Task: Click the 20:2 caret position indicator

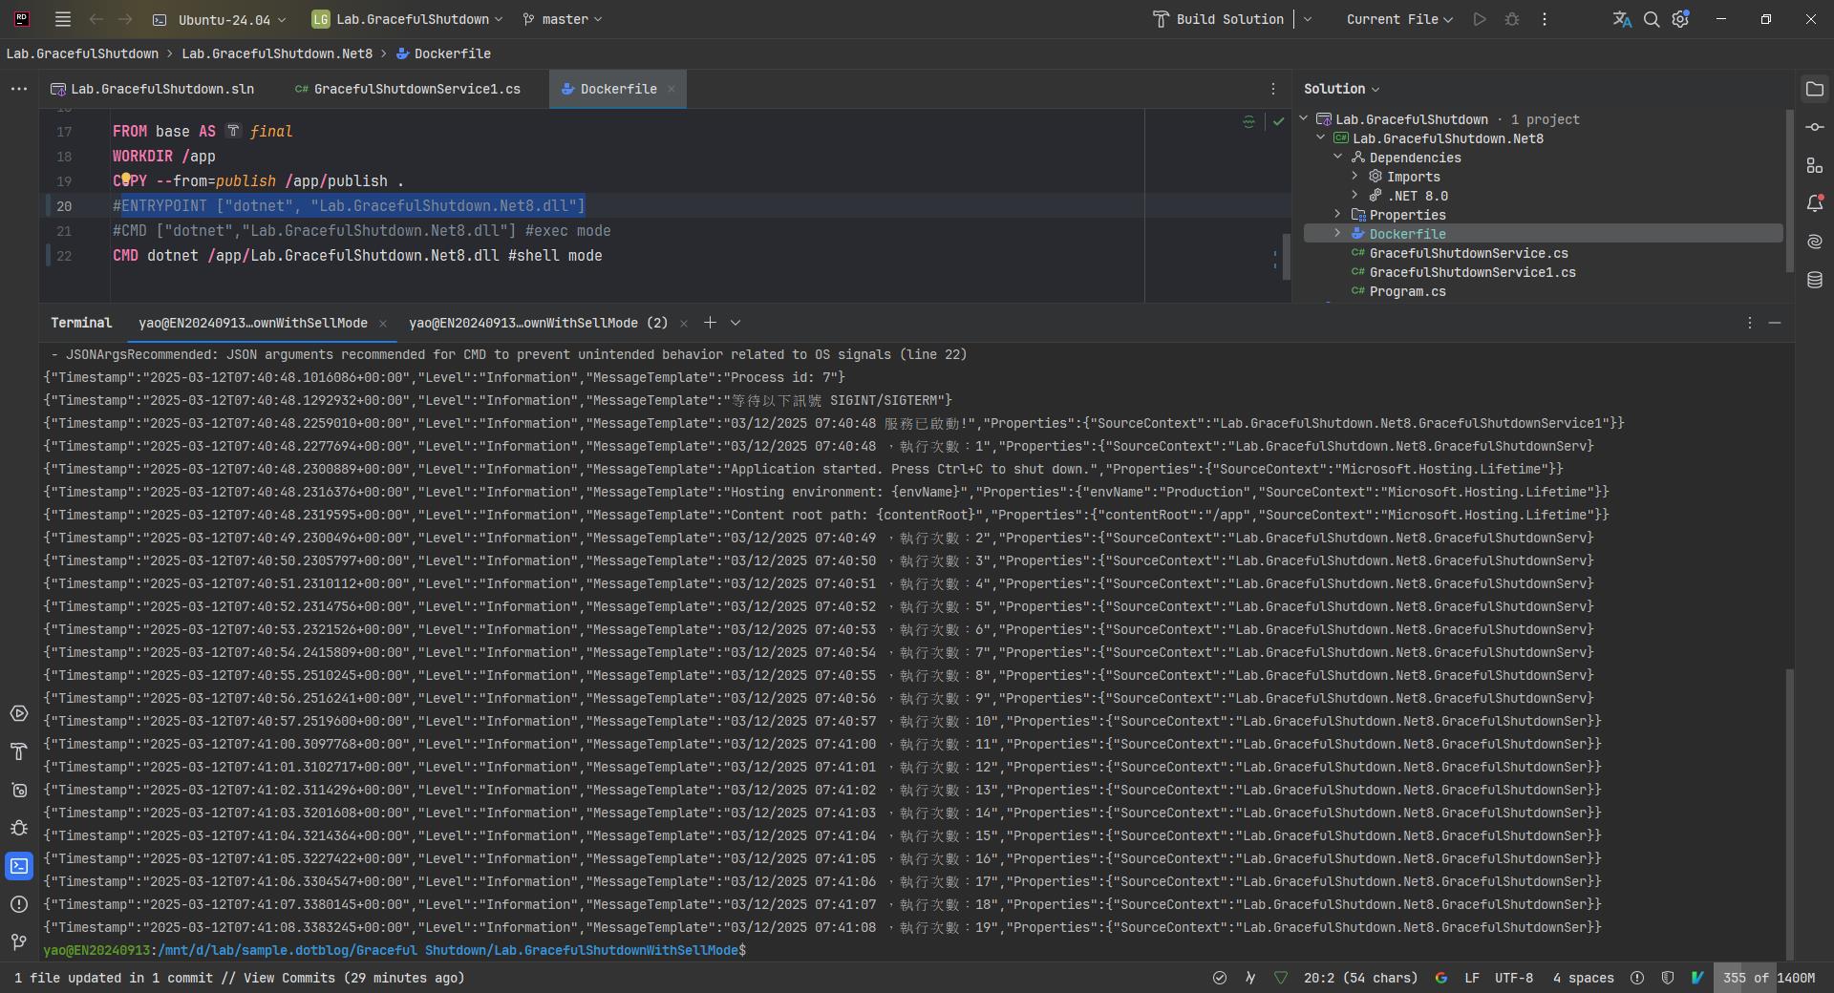Action: pyautogui.click(x=1360, y=978)
